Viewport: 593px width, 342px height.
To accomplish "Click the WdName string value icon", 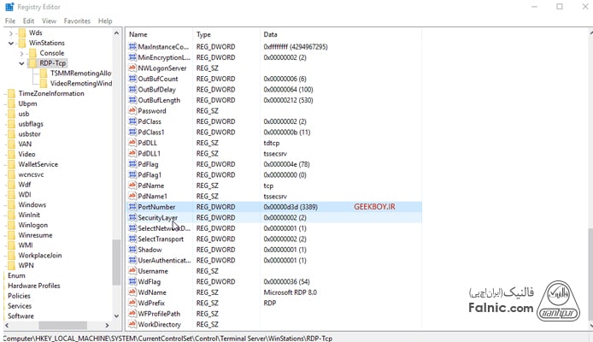I will 132,292.
